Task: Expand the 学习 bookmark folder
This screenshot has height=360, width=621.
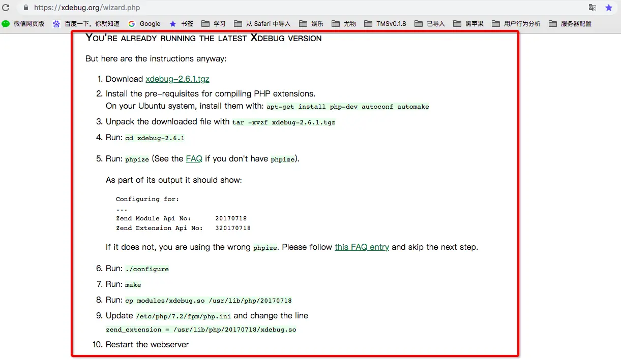Action: coord(214,23)
